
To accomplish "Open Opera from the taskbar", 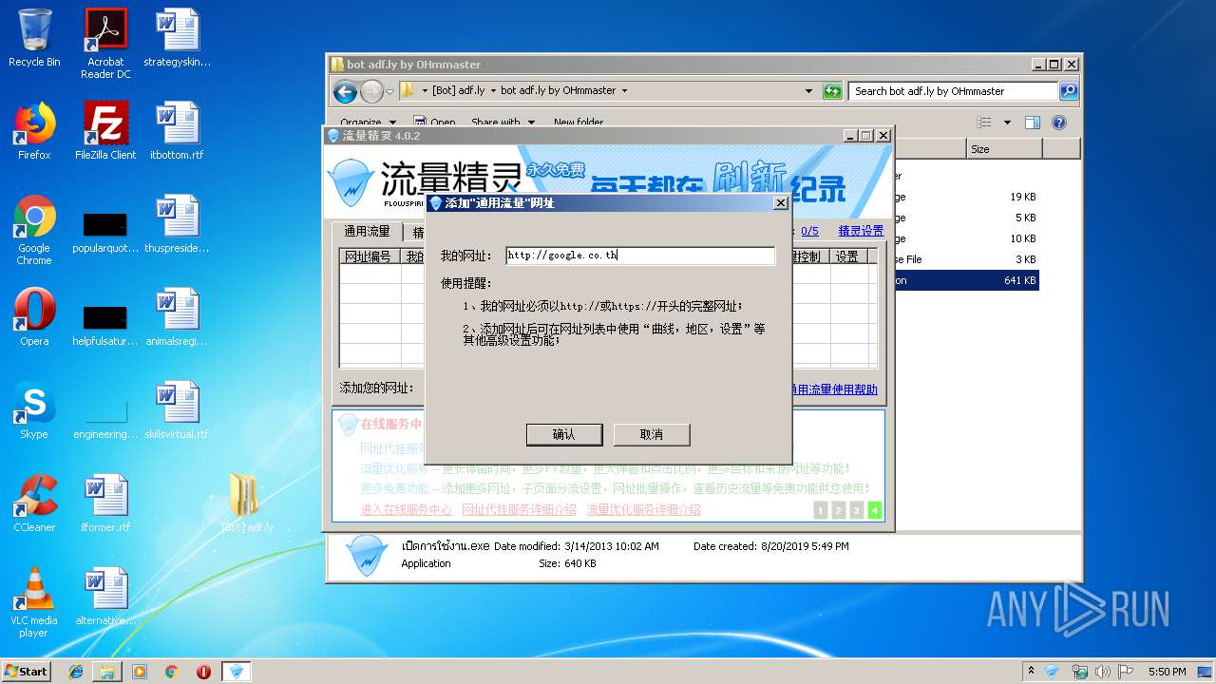I will (203, 672).
